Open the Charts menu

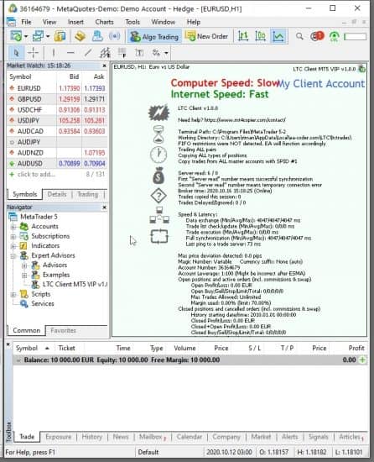pos(104,22)
